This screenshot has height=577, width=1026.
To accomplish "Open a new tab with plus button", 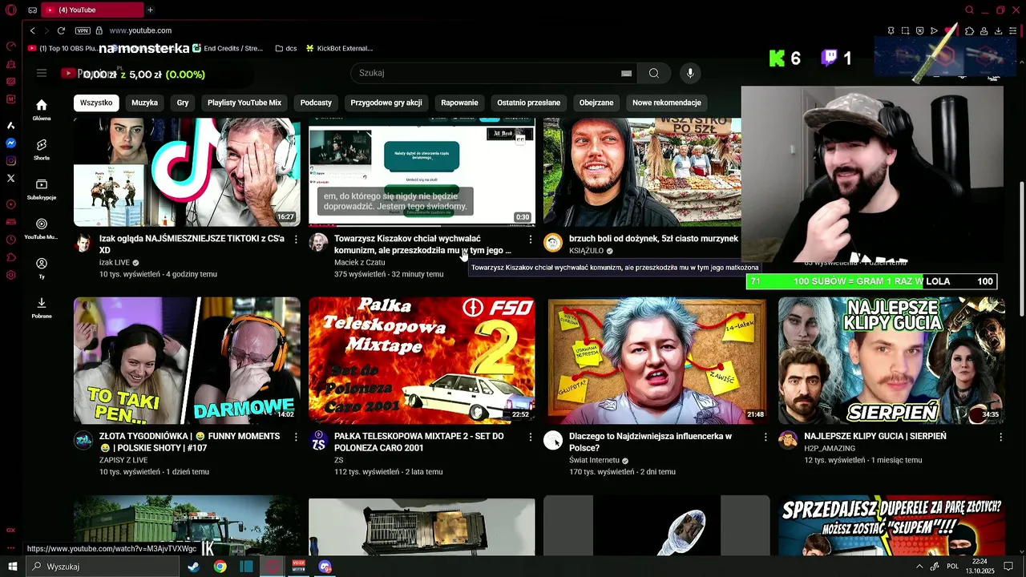I will 150,10.
